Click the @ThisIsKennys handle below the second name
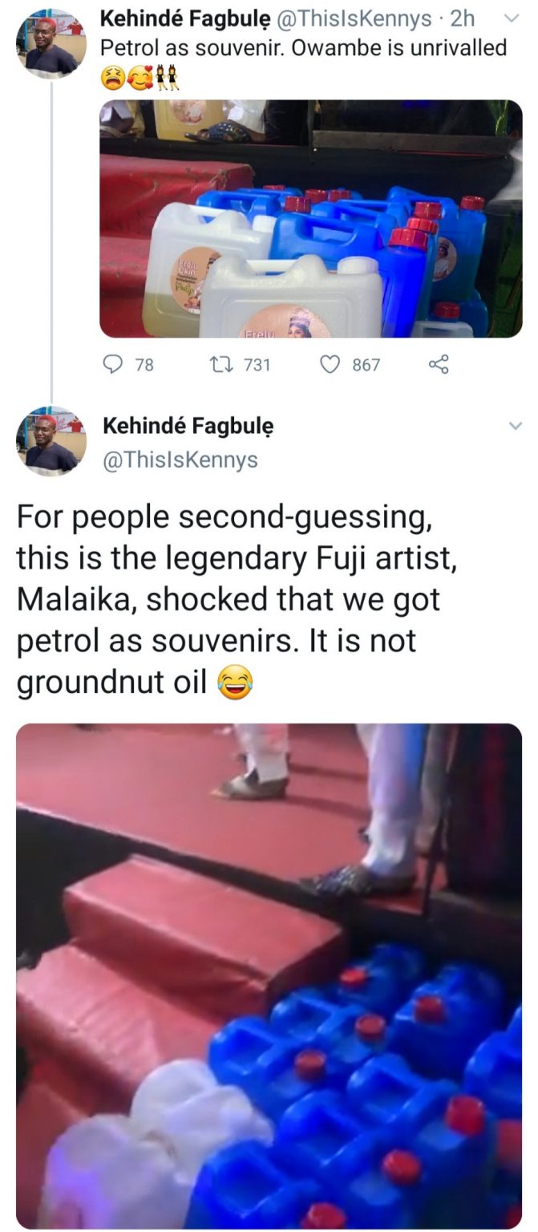 [x=180, y=460]
